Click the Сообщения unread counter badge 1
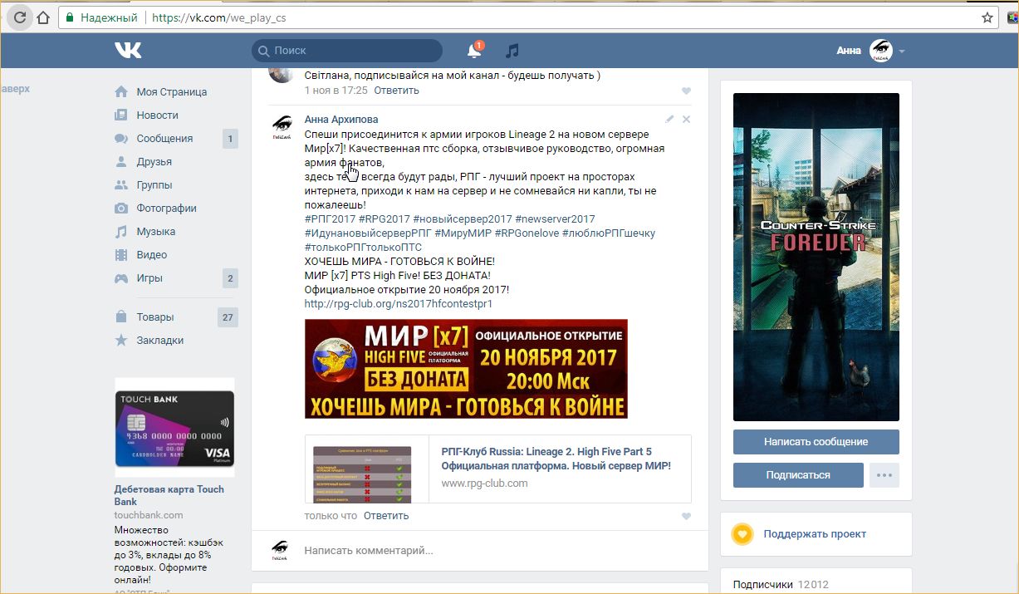 coord(230,139)
